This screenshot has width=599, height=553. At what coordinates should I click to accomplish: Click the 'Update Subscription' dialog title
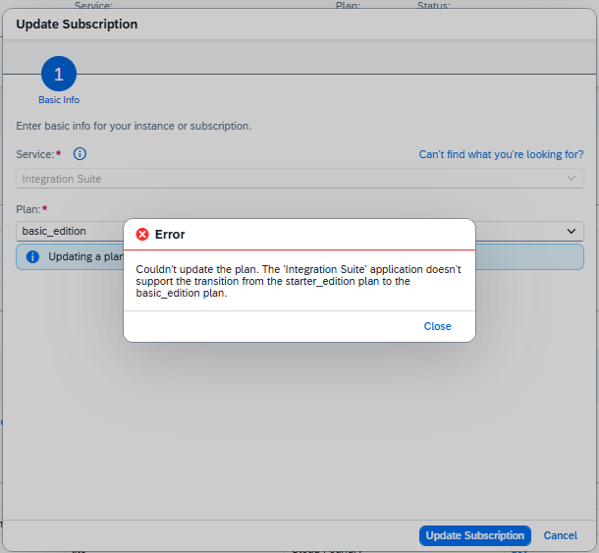pos(77,25)
